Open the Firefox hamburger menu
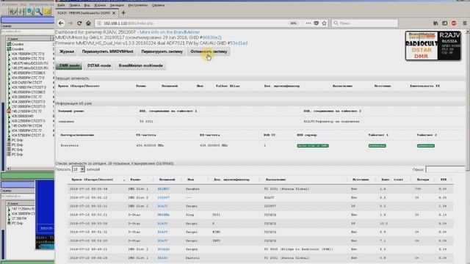The height and width of the screenshot is (264, 470). [x=465, y=23]
